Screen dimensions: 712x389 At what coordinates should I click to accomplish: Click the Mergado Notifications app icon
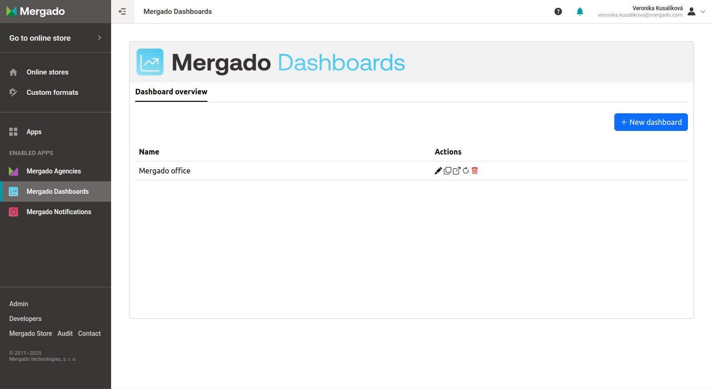pos(13,212)
